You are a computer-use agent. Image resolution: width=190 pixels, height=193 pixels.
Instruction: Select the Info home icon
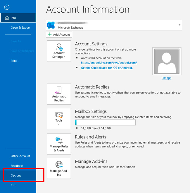[7, 18]
